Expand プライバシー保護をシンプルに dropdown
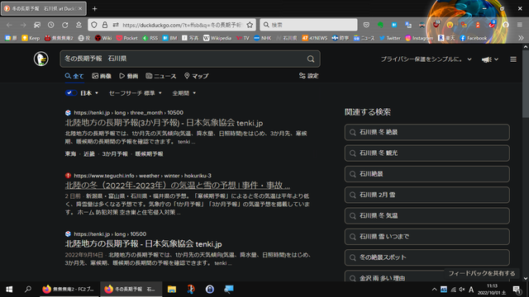529x297 pixels. 427,59
